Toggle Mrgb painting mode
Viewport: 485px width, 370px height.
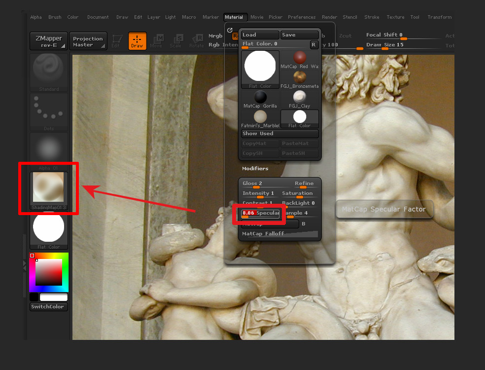[x=215, y=36]
